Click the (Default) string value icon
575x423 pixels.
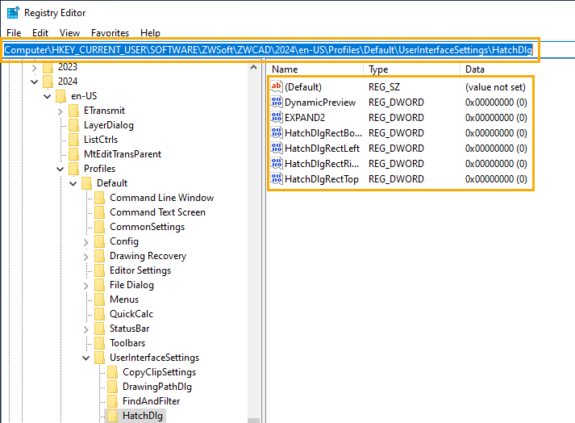pos(277,86)
